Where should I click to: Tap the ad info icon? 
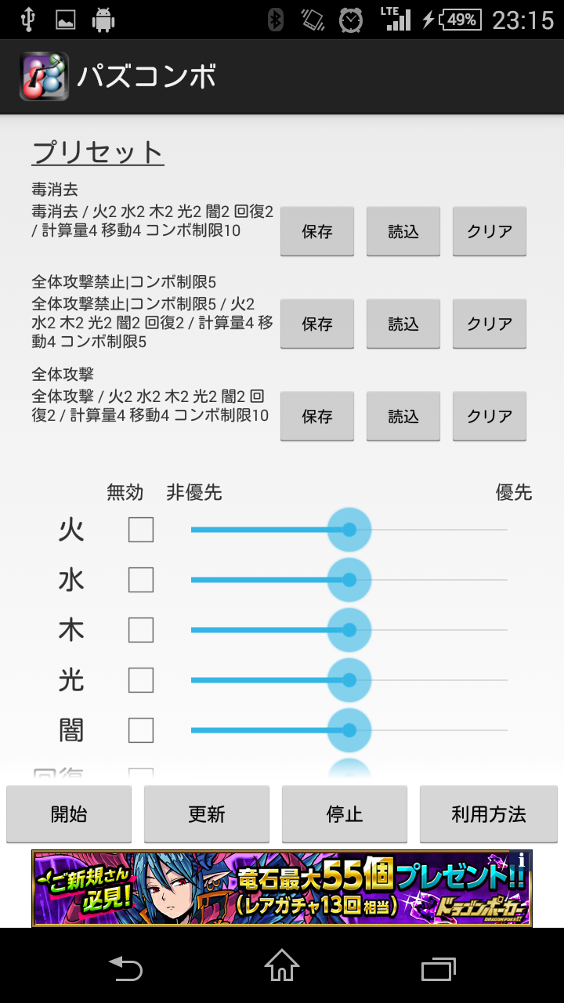[522, 860]
